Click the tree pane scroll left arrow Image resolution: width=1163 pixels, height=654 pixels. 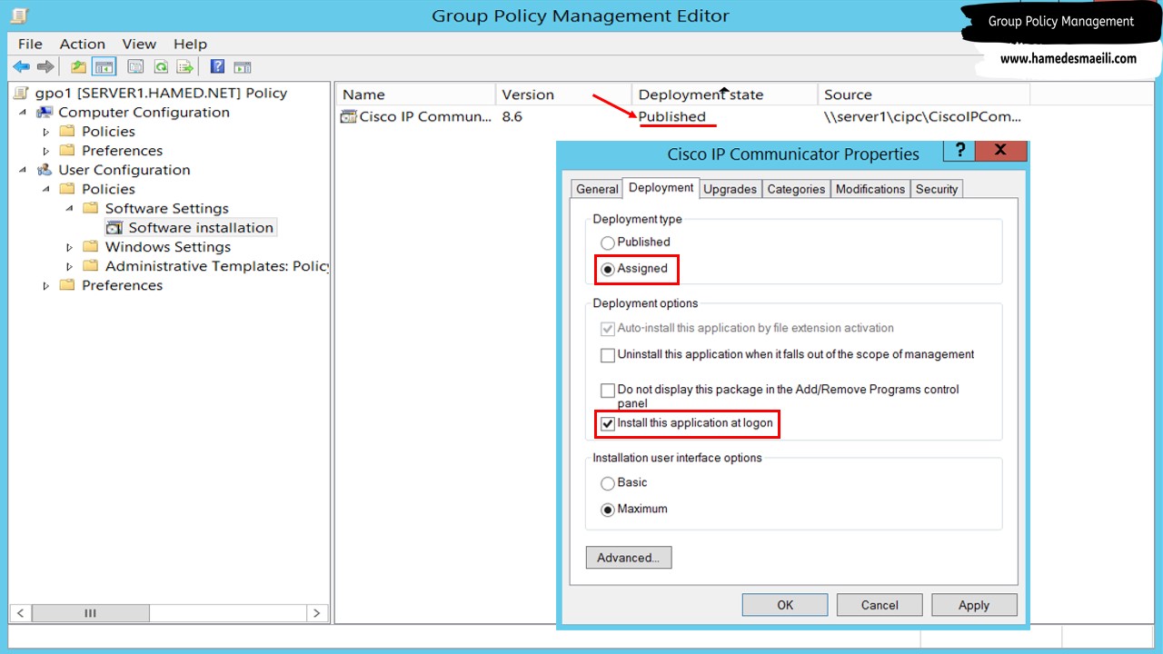[x=20, y=613]
